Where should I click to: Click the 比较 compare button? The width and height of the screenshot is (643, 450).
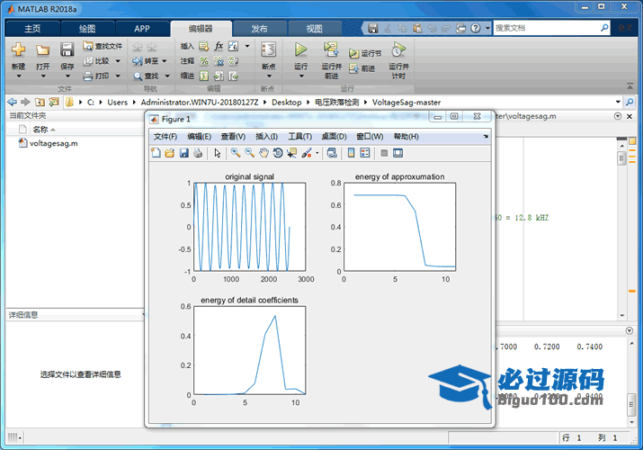coord(97,61)
